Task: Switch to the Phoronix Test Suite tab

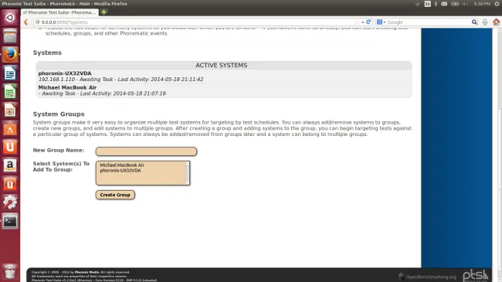Action: tap(59, 12)
